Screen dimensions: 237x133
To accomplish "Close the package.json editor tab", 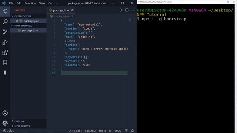I will tap(71, 10).
